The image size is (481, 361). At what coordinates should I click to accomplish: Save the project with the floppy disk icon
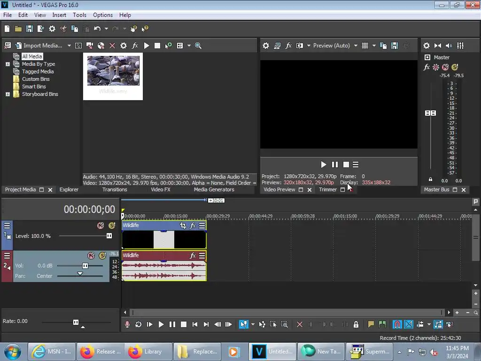pos(30,29)
